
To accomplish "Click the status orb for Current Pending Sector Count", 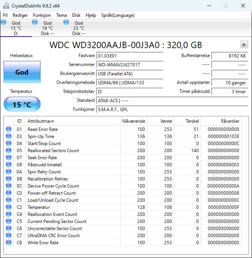I will tap(9, 221).
